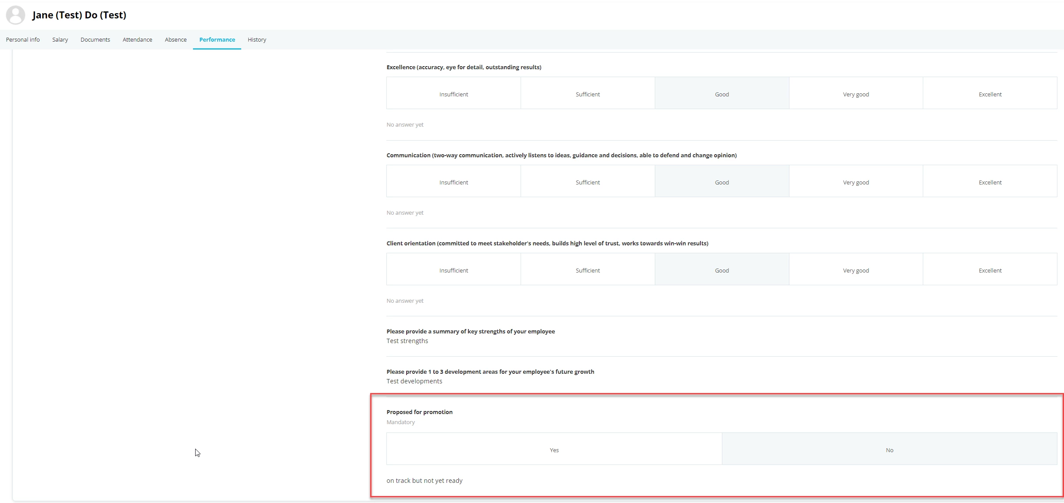This screenshot has width=1064, height=503.
Task: Rate Client orientation as Excellent
Action: coord(990,269)
